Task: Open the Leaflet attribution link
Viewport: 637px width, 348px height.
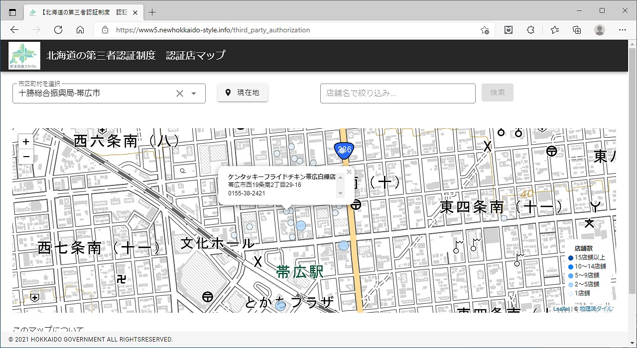Action: coord(561,309)
